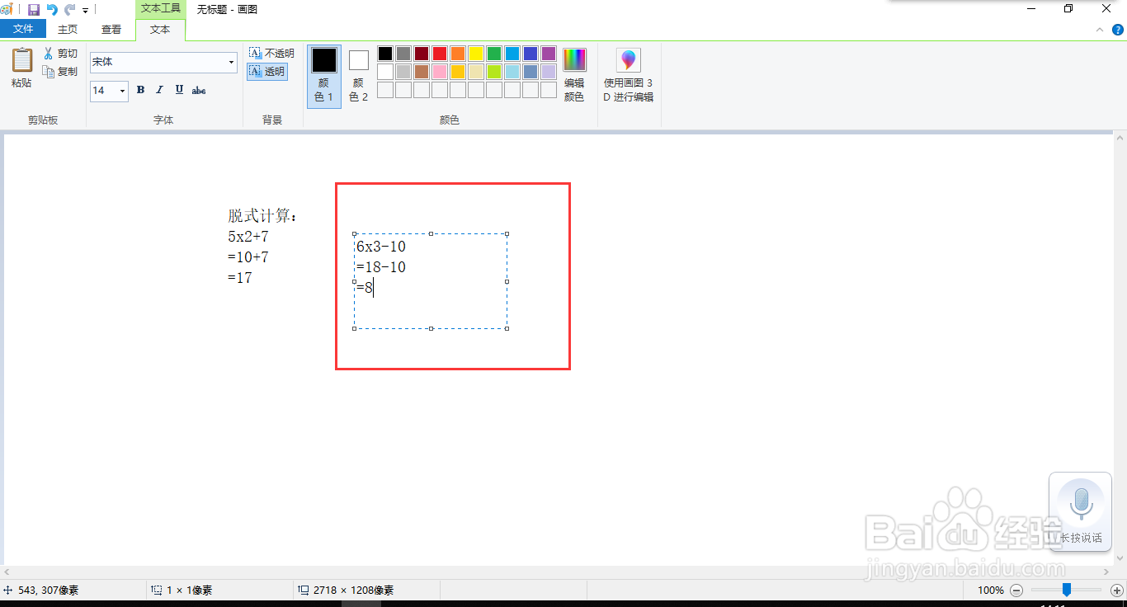The image size is (1127, 607).
Task: Collapse the ribbon with the chevron
Action: [x=1100, y=29]
